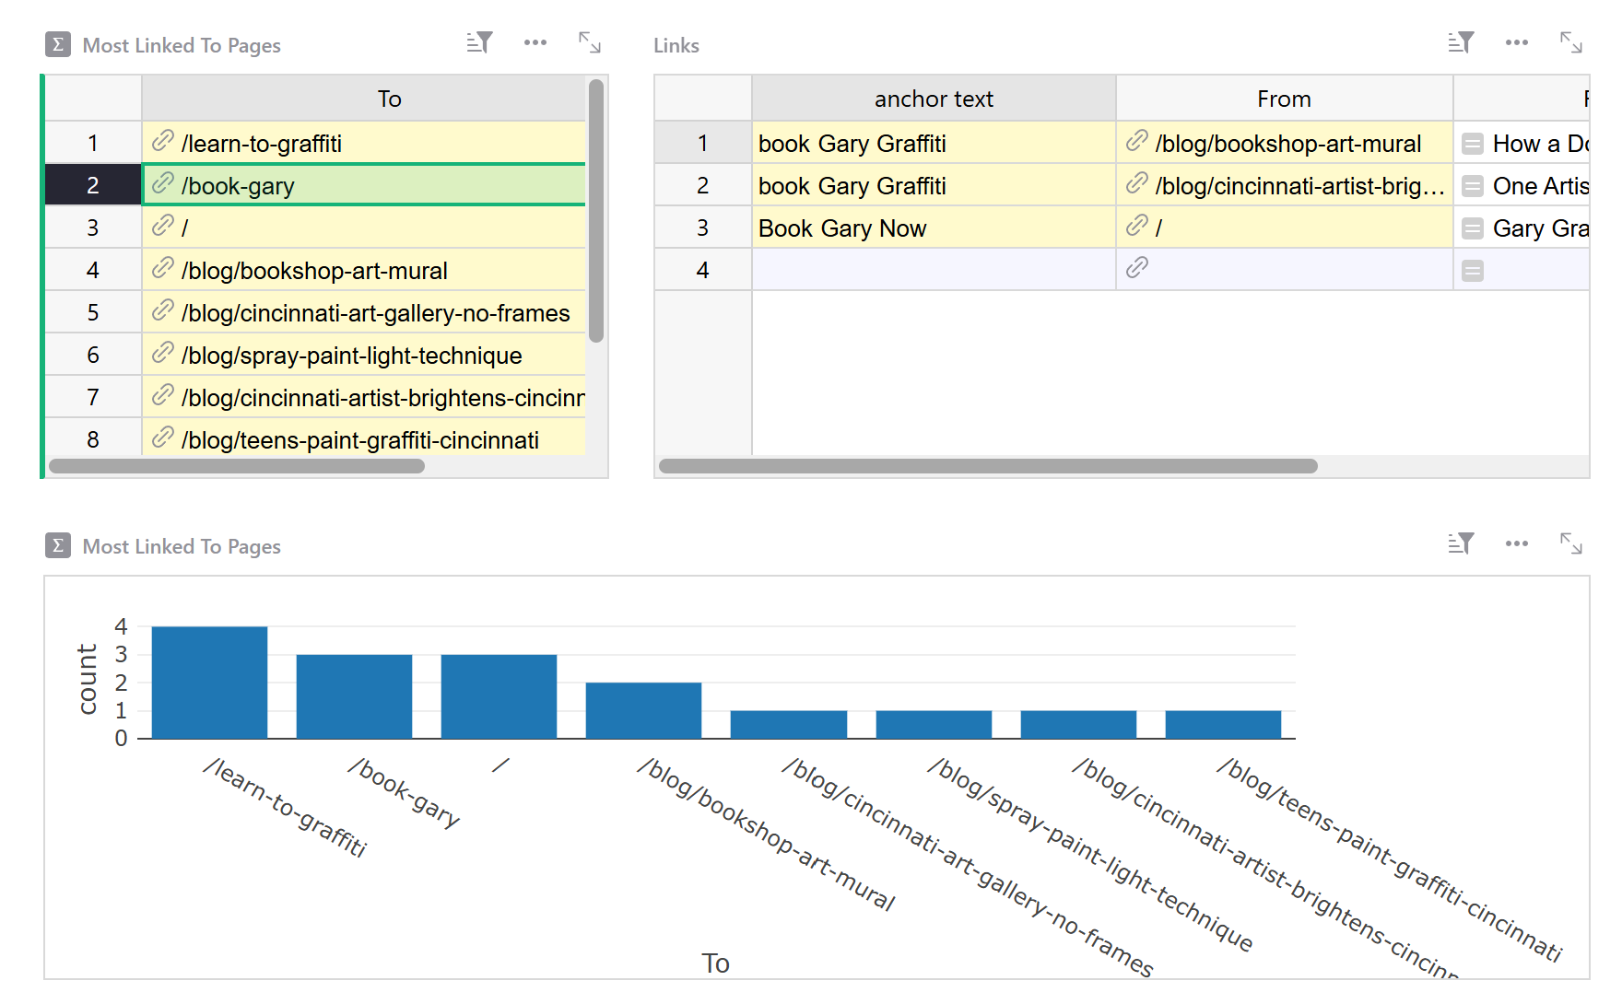Select the From column header
This screenshot has width=1622, height=1004.
tap(1285, 99)
